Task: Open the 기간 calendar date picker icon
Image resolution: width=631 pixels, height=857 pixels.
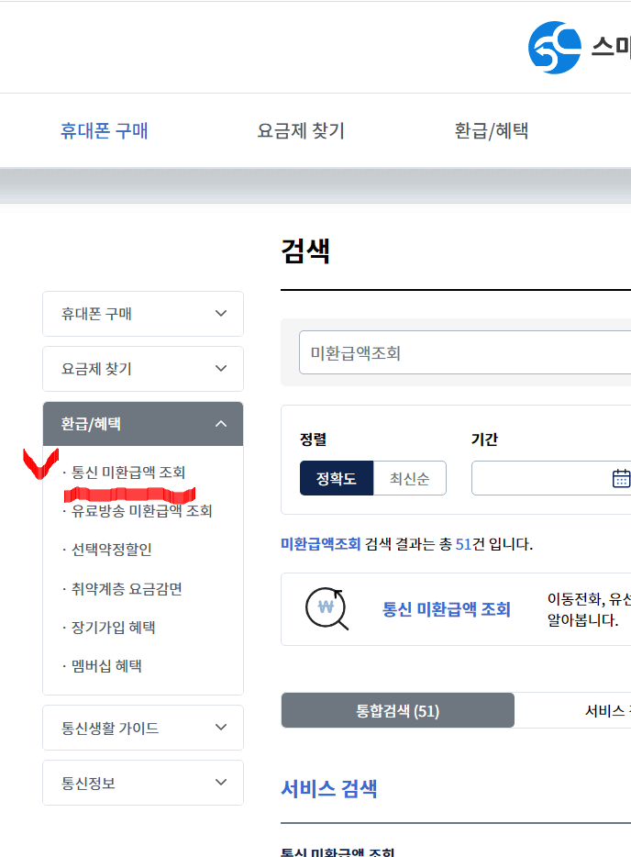Action: coord(623,477)
